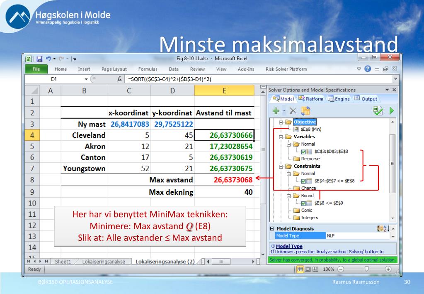Open the Excel Help question mark icon
This screenshot has width=424, height=294.
368,69
